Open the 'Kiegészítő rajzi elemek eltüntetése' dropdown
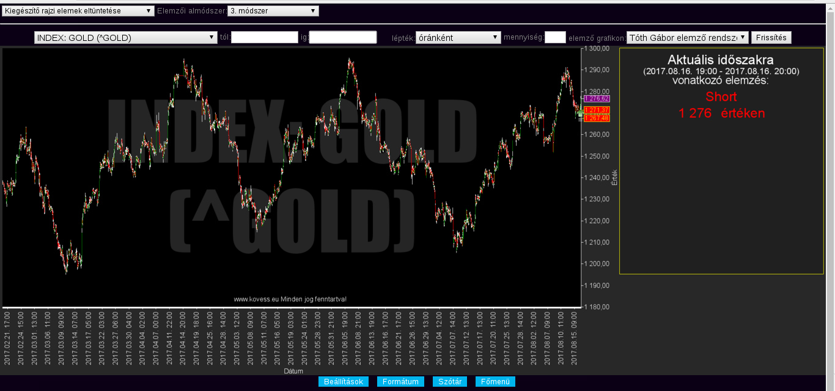Screen dimensions: 835x391 (78, 11)
